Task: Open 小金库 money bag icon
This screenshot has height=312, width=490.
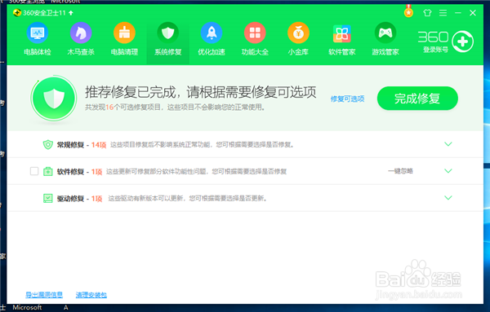Action: (298, 33)
